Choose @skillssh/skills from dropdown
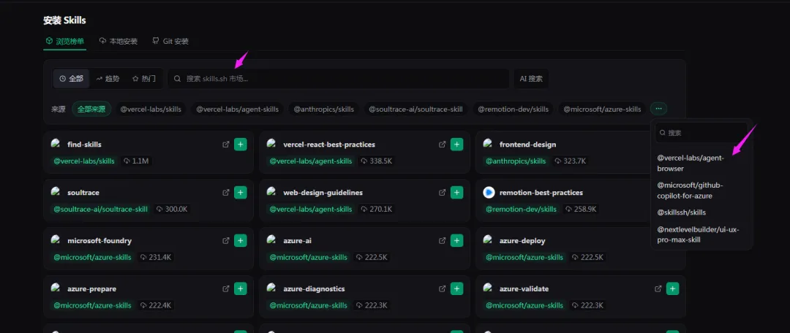Image resolution: width=790 pixels, height=333 pixels. point(701,213)
